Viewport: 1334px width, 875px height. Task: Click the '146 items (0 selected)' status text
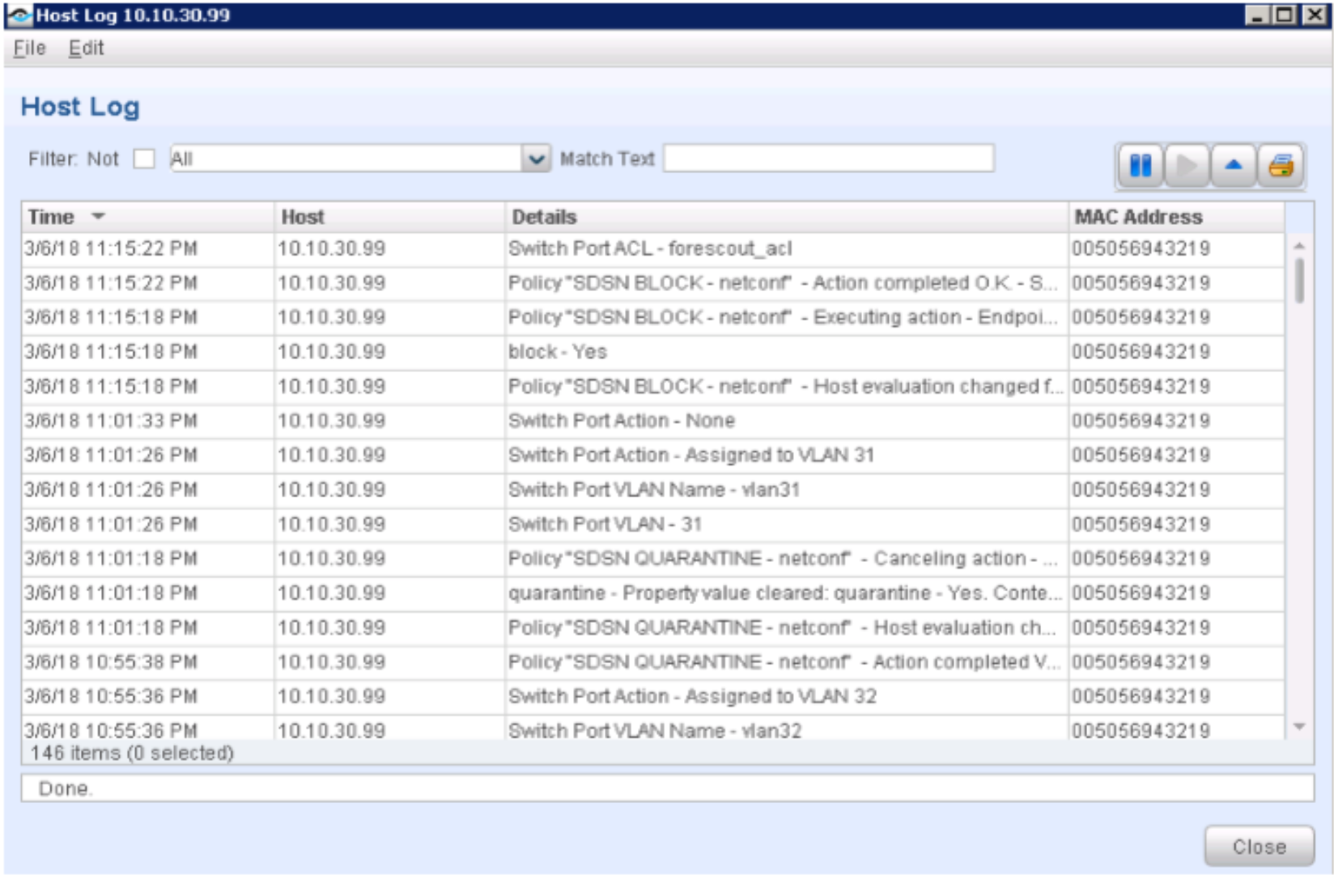coord(132,754)
